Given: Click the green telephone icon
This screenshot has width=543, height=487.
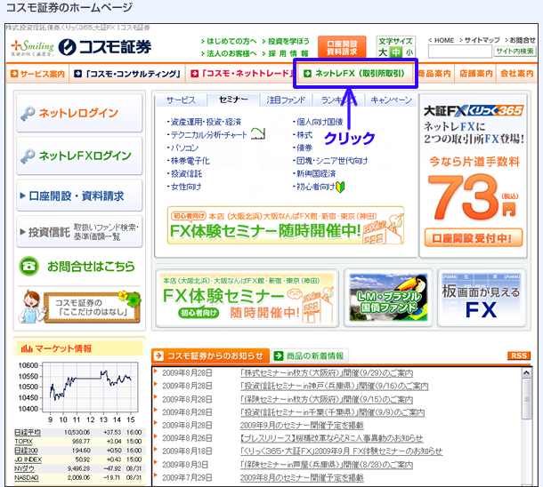Looking at the screenshot, I should pos(28,266).
